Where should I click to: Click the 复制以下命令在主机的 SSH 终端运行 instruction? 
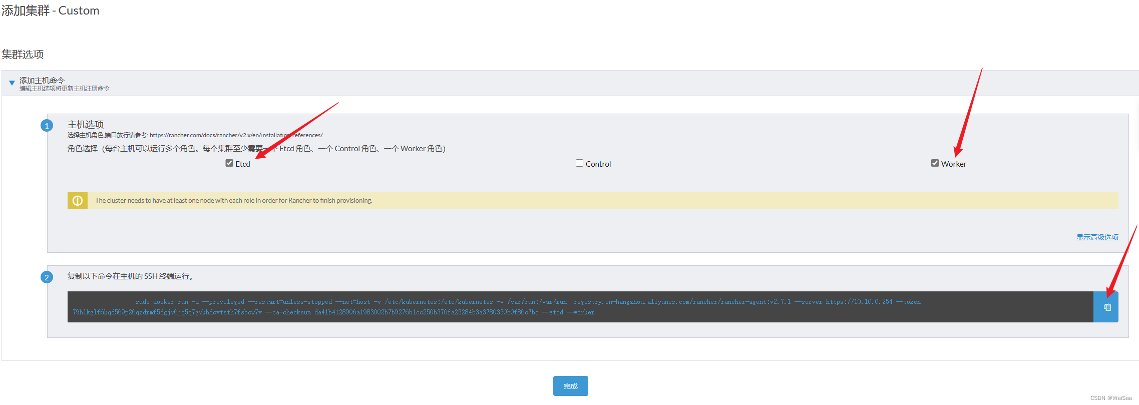(131, 276)
